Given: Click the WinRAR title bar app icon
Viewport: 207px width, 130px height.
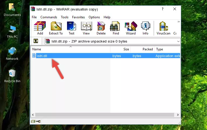Looking at the screenshot, I should click(33, 9).
